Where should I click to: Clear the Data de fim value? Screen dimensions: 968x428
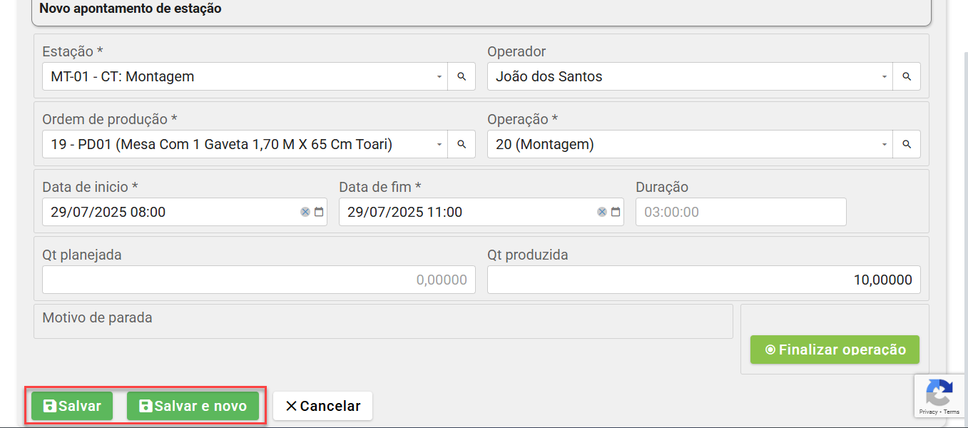602,212
